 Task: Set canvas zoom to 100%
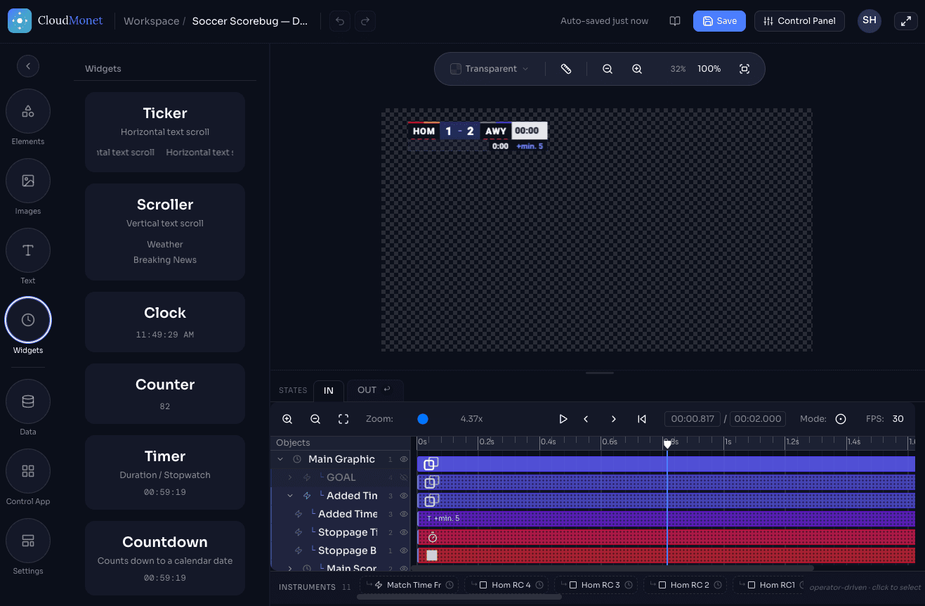coord(709,69)
